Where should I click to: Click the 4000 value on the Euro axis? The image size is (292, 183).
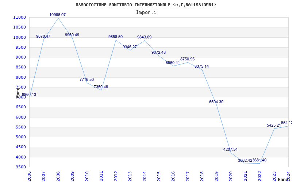click(21, 157)
